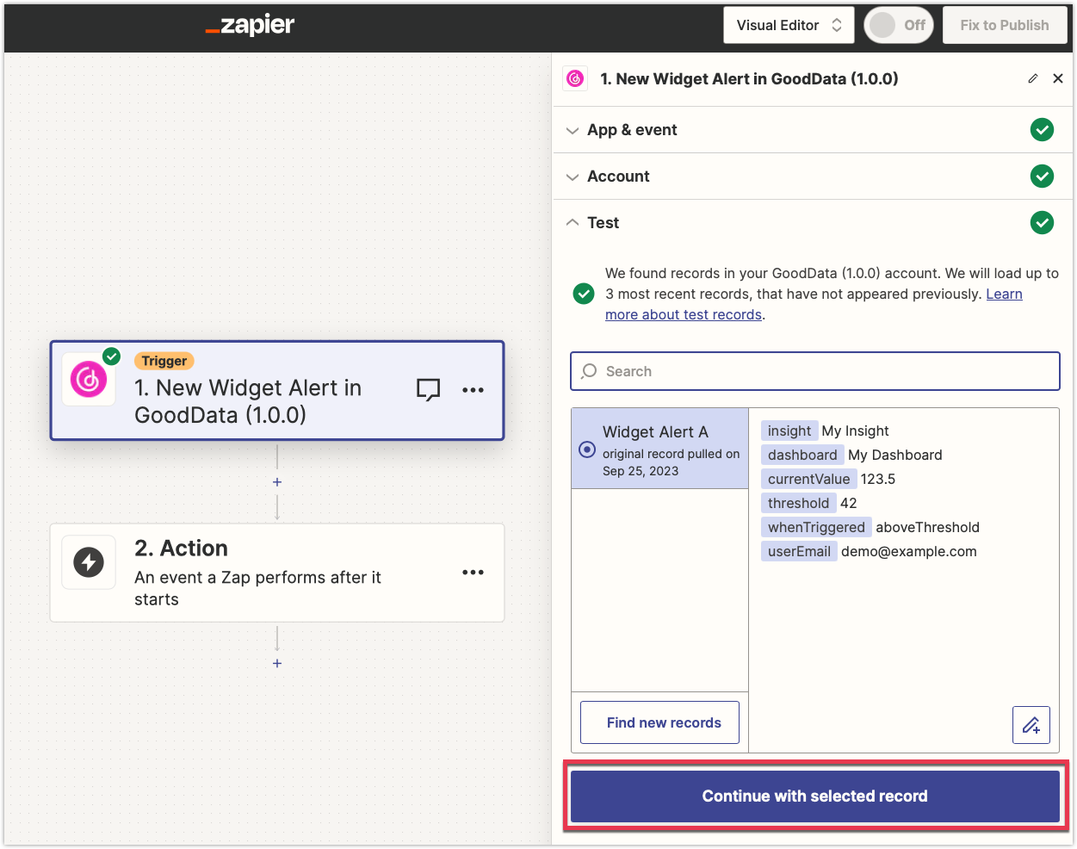This screenshot has width=1077, height=849.
Task: Click the panel title New Widget Alert
Action: (749, 78)
